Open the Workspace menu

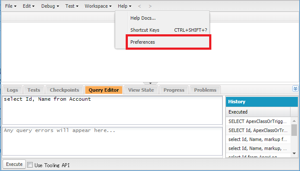click(x=98, y=6)
